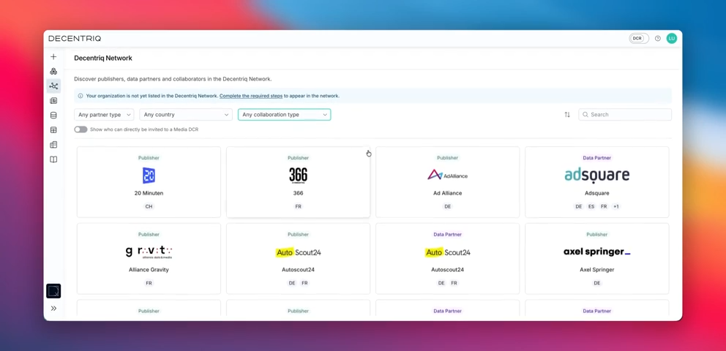Click the +1 country badge on Adsquare
The image size is (726, 351).
[615, 207]
